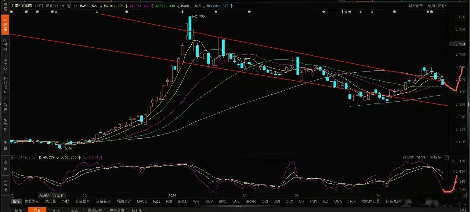Open the 换指标 indicator switcher
Screen dimensions: 470x212
(436, 157)
